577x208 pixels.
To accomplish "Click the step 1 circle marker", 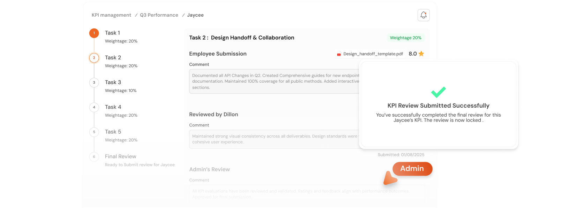I will pyautogui.click(x=94, y=33).
